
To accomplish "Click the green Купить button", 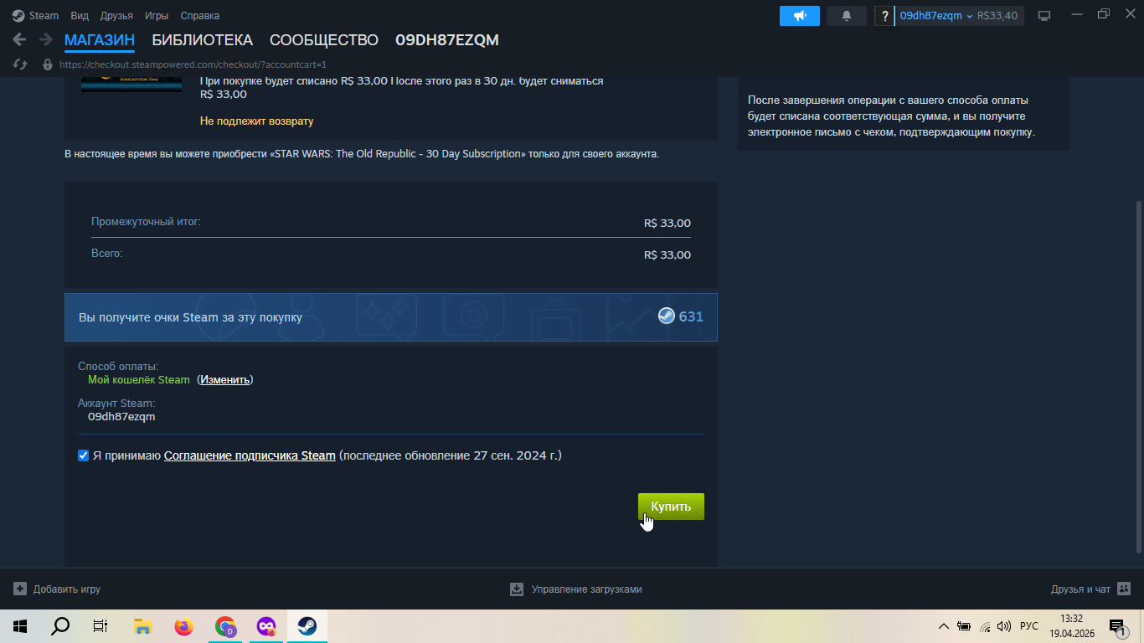I will tap(671, 507).
